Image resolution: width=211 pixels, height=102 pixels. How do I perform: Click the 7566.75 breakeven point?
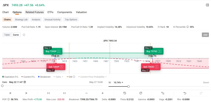click(152, 58)
